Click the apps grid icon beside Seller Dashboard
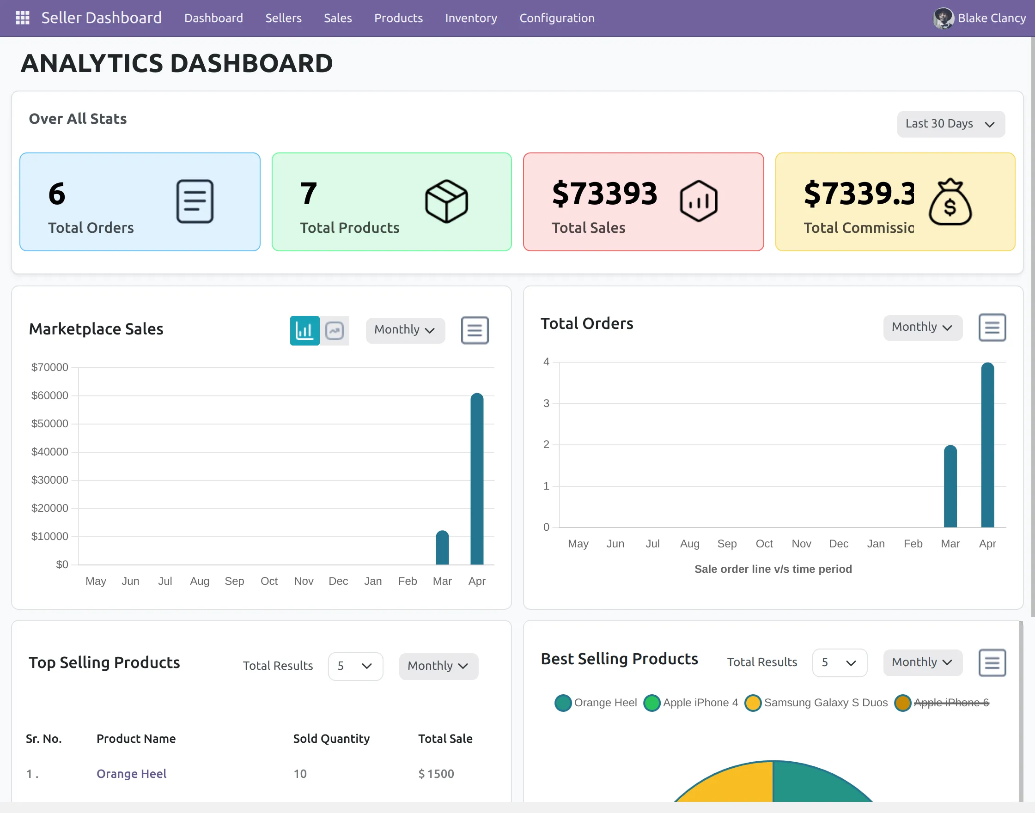The width and height of the screenshot is (1035, 813). pos(21,18)
